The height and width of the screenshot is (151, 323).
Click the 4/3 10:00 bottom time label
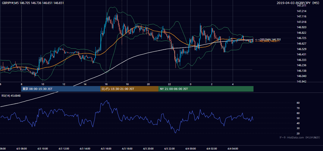pos(43,149)
